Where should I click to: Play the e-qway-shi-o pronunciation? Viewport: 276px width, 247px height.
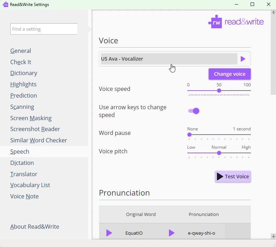[172, 233]
